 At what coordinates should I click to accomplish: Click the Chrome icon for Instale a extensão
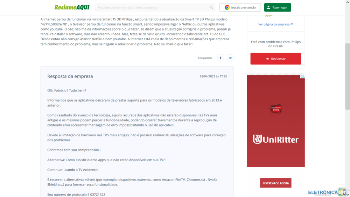coord(227,7)
